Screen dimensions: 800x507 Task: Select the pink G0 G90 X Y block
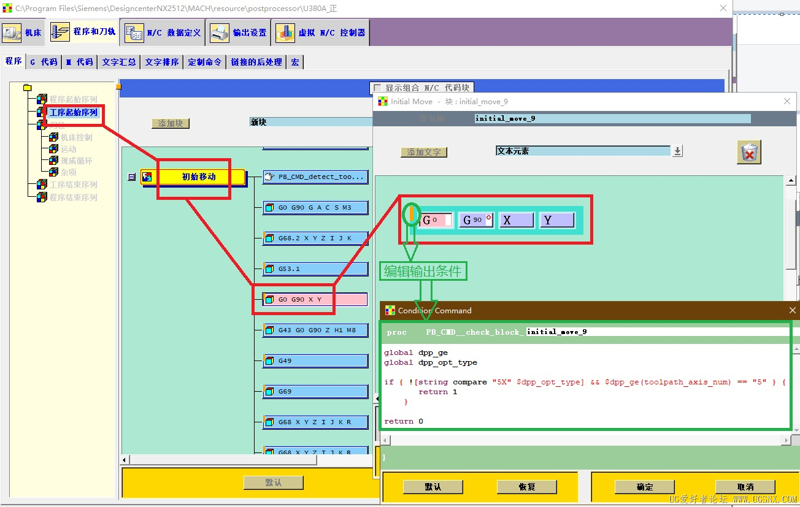(315, 299)
